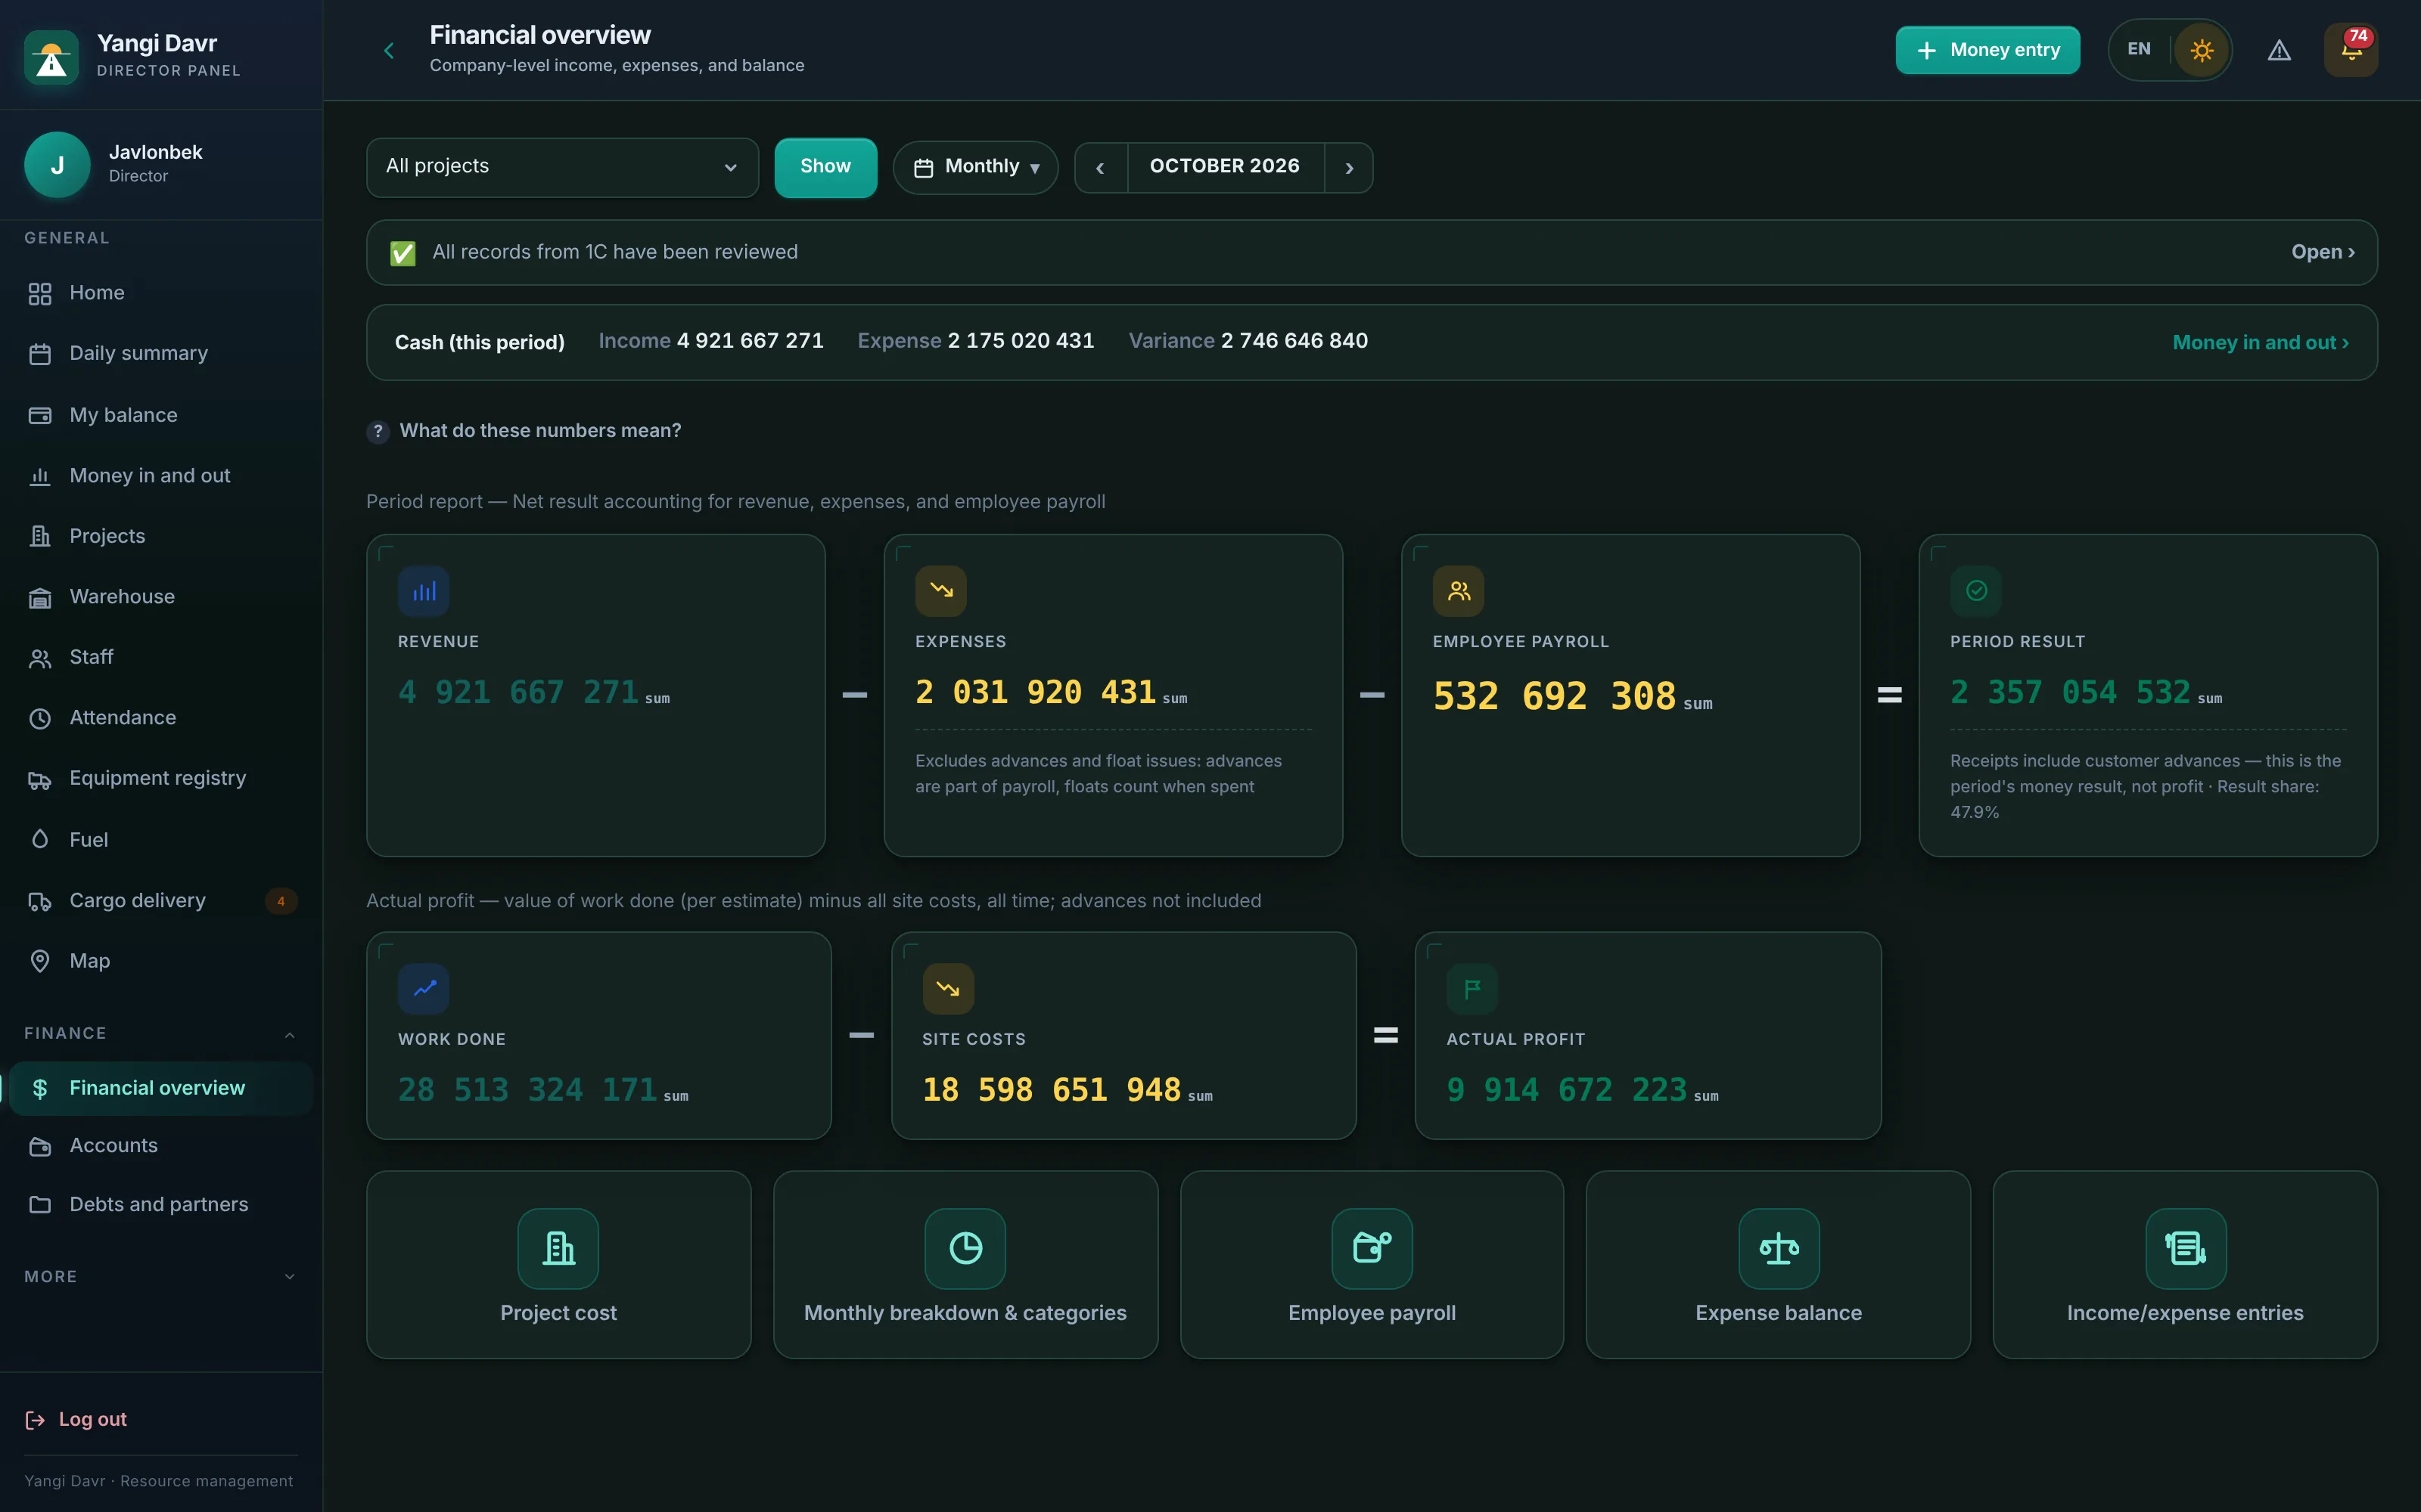2421x1512 pixels.
Task: Switch the language via EN button
Action: tap(2139, 49)
